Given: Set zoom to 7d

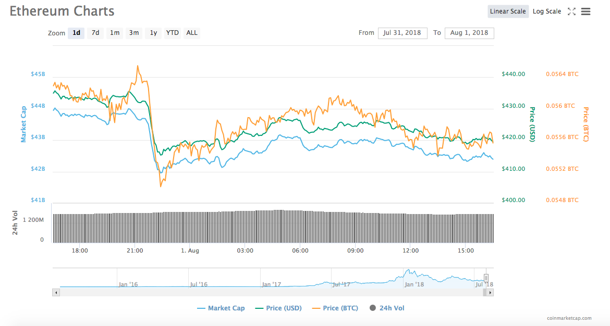Looking at the screenshot, I should click(95, 33).
